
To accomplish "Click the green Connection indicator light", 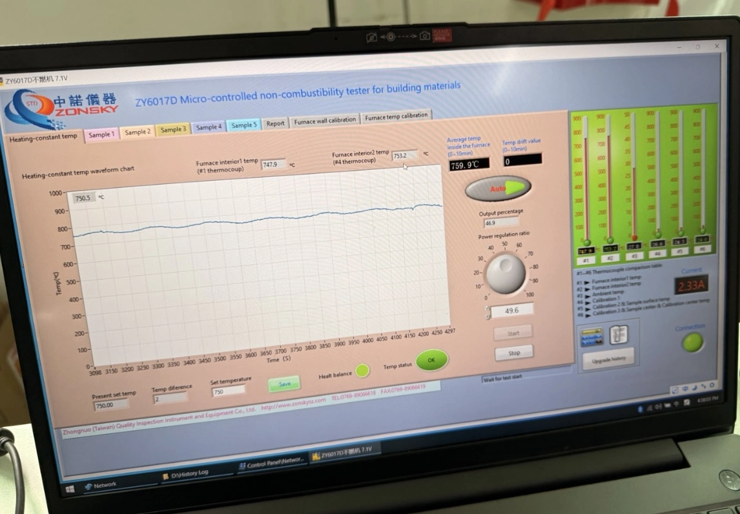I will pyautogui.click(x=693, y=342).
